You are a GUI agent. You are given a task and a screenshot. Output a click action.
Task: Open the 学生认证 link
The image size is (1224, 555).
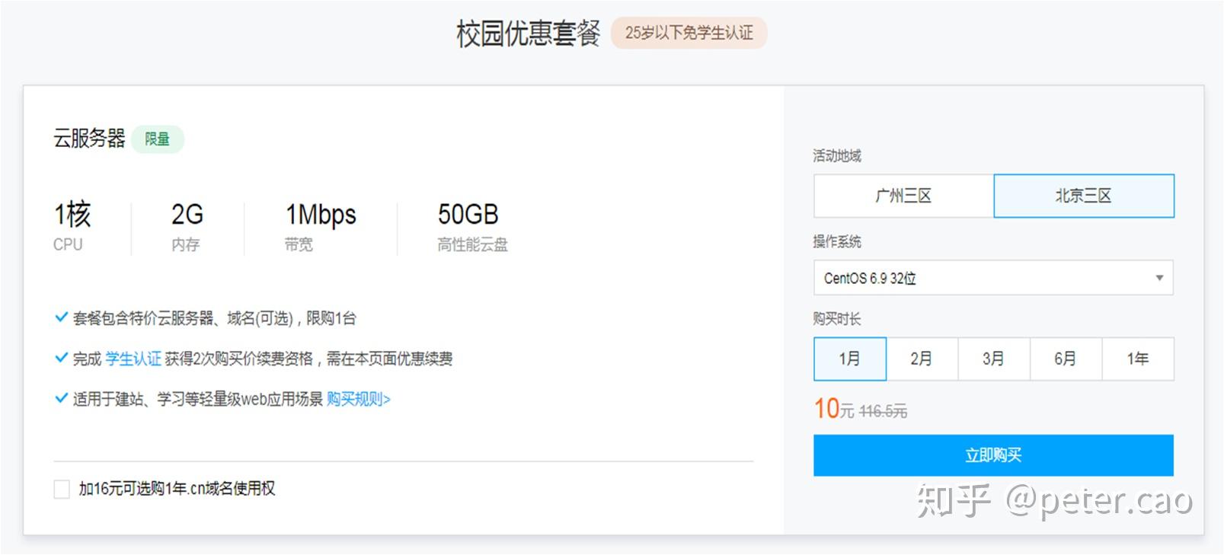133,359
